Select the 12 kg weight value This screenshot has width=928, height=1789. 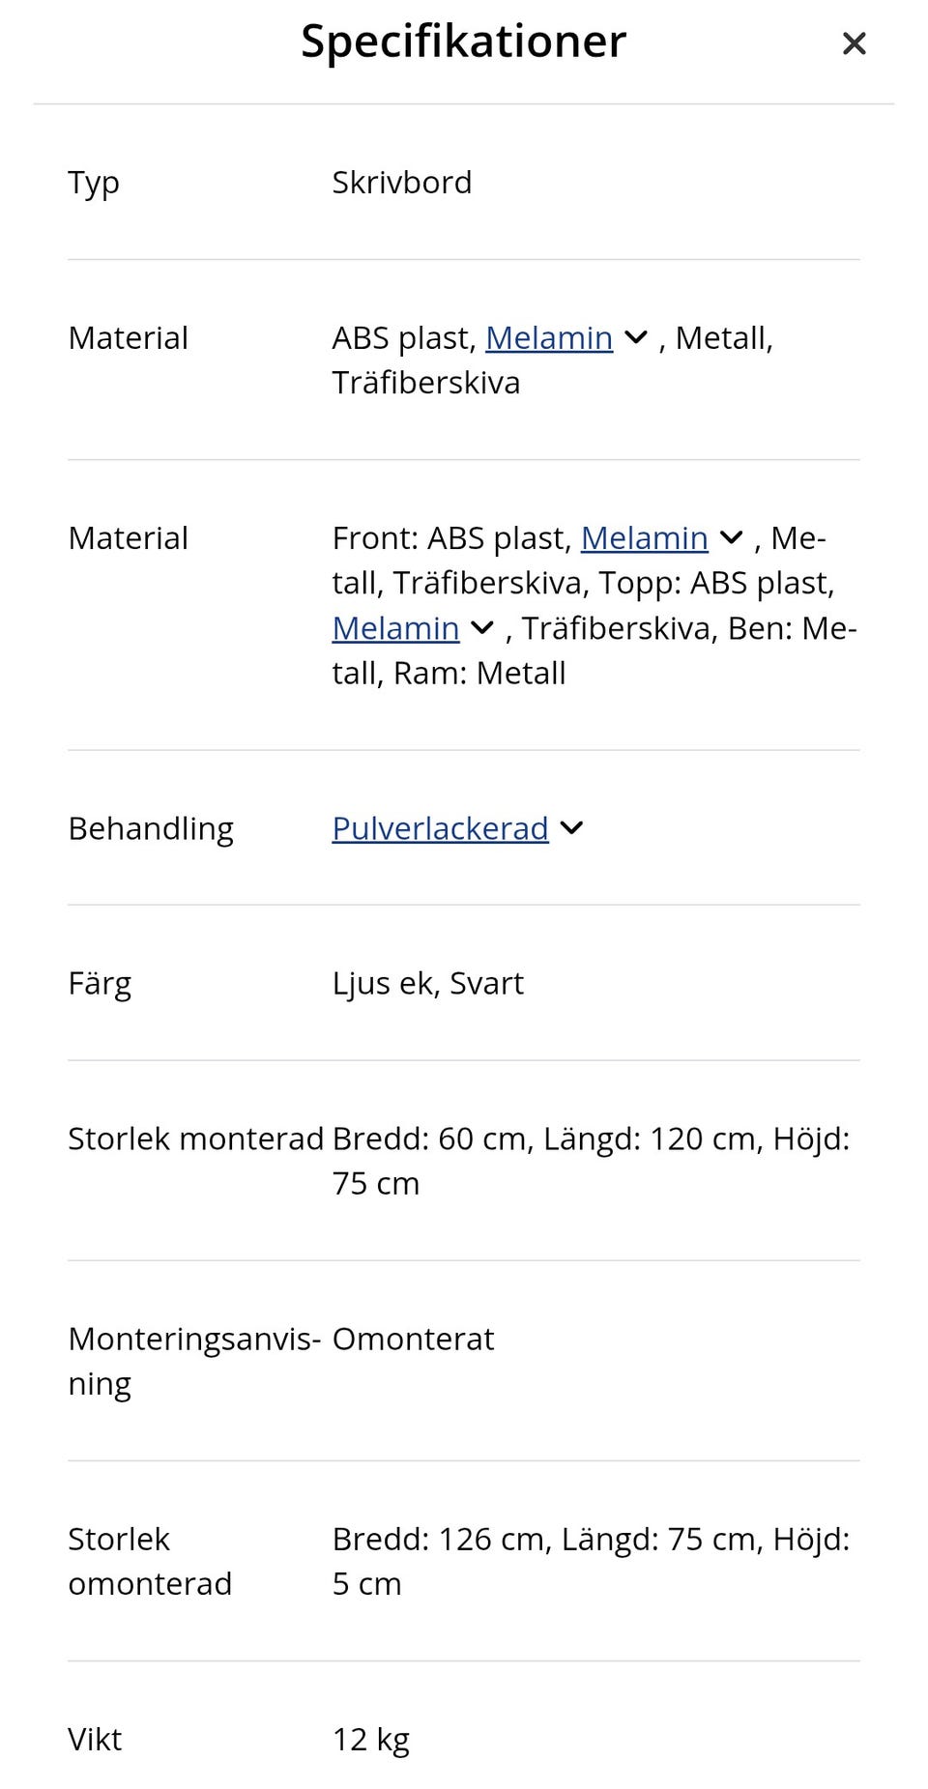pyautogui.click(x=371, y=1740)
